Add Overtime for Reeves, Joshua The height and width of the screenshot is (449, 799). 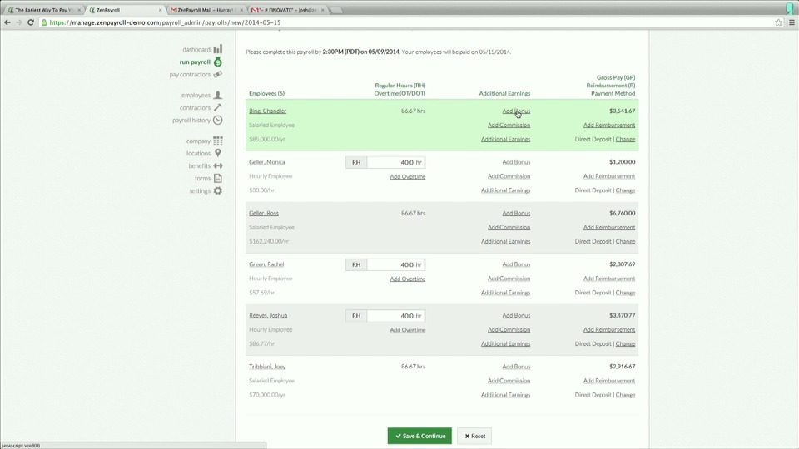[x=408, y=330]
